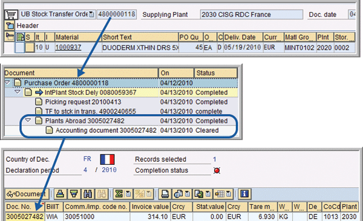
Task: Click the print icon in toolbar
Action: tap(165, 194)
